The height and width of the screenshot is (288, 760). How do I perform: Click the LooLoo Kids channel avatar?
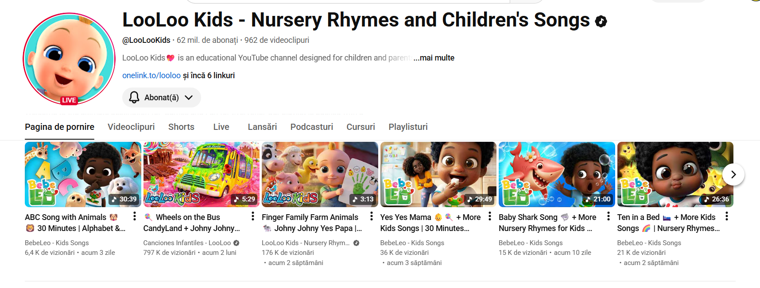click(69, 59)
